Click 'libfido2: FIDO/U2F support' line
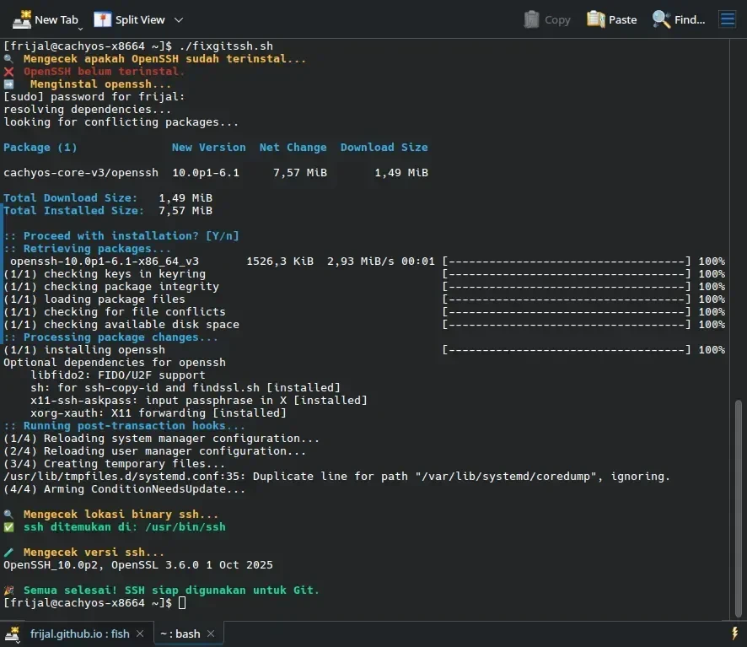 coord(118,375)
